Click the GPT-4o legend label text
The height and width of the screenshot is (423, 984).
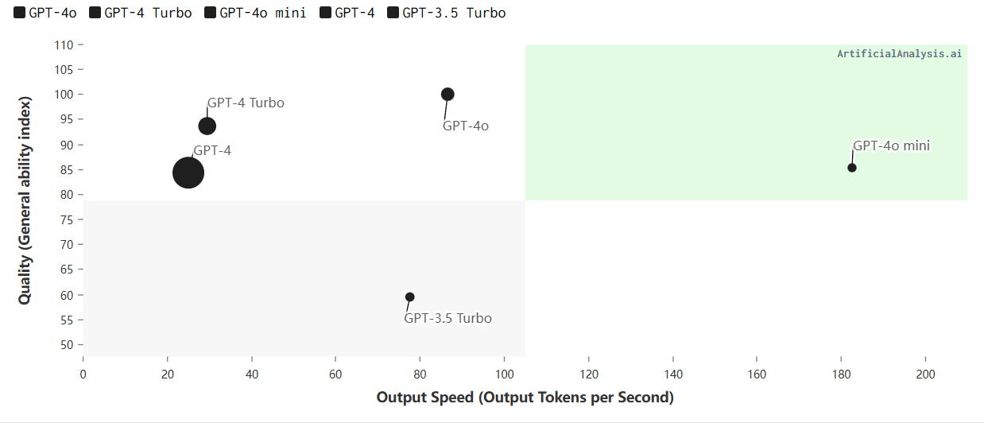click(x=52, y=13)
